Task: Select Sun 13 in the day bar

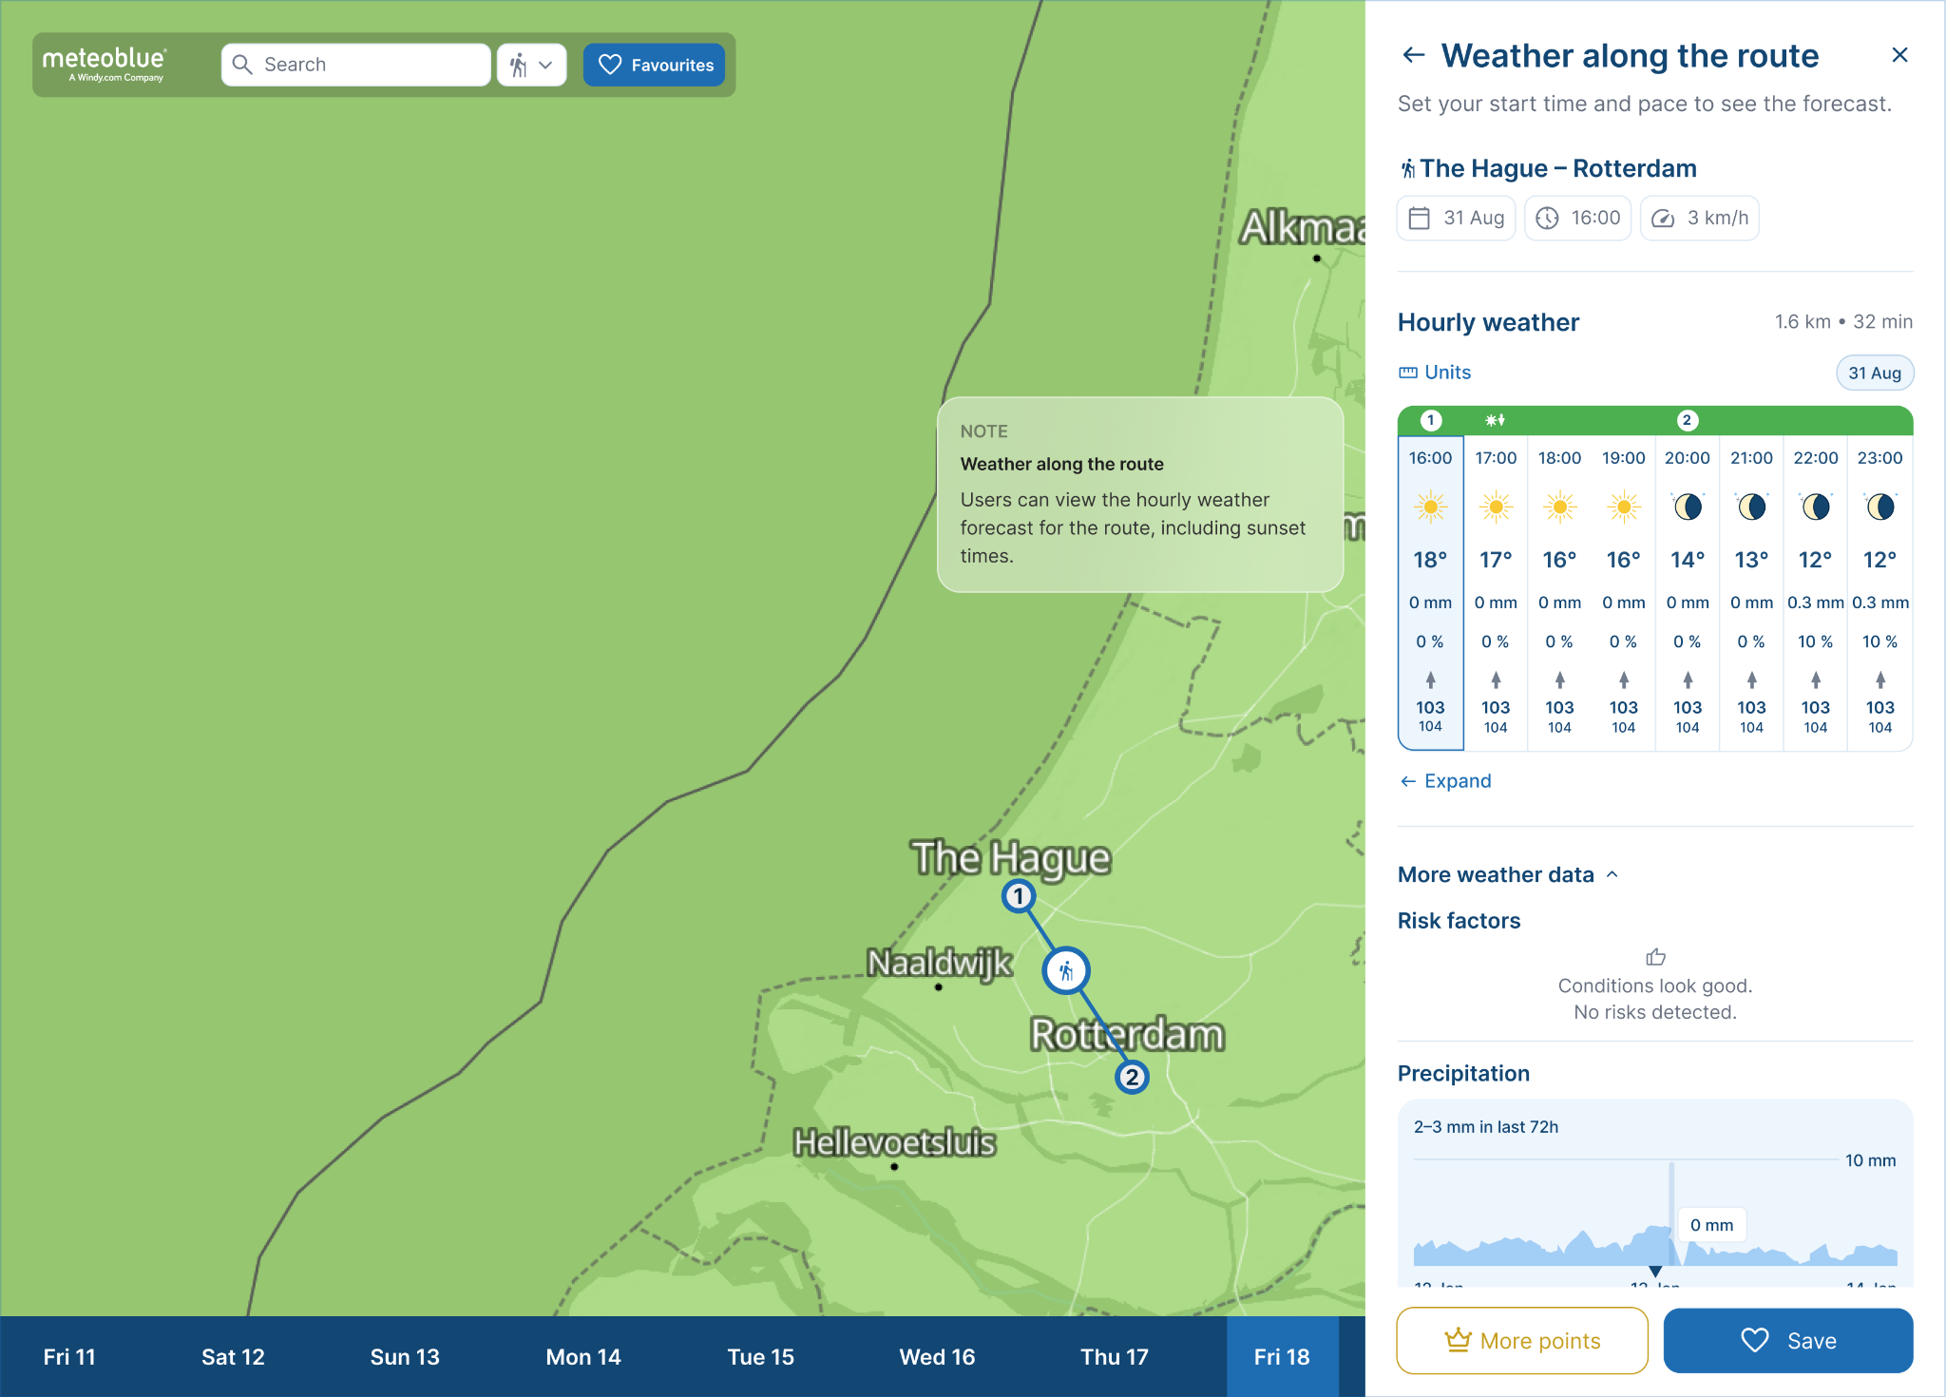Action: (x=405, y=1357)
